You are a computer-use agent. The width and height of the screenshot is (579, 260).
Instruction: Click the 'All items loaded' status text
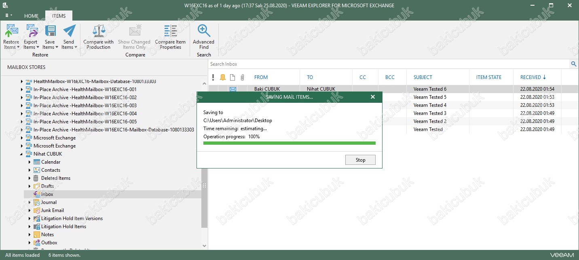point(23,255)
